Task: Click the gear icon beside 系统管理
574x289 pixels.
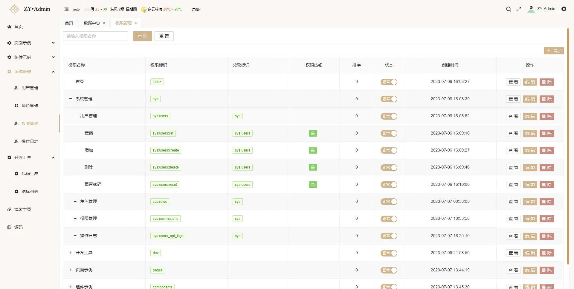Action: tap(9, 72)
